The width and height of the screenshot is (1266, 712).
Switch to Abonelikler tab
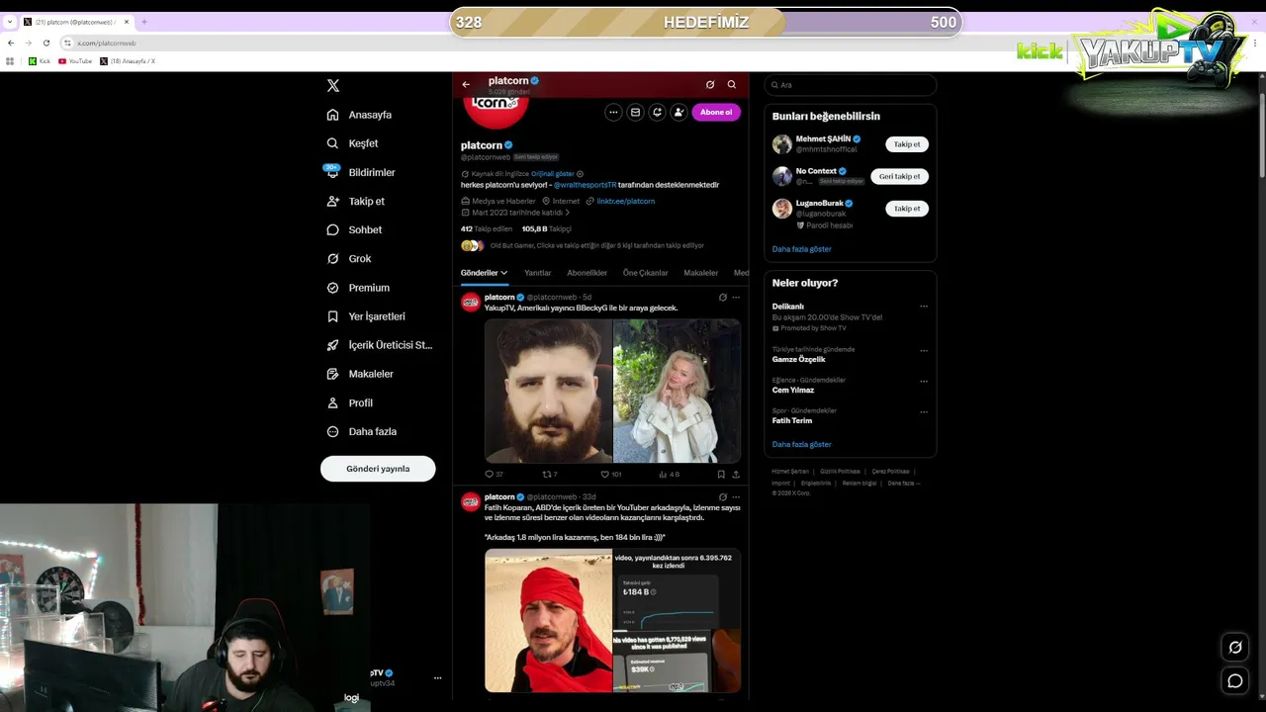[x=587, y=273]
